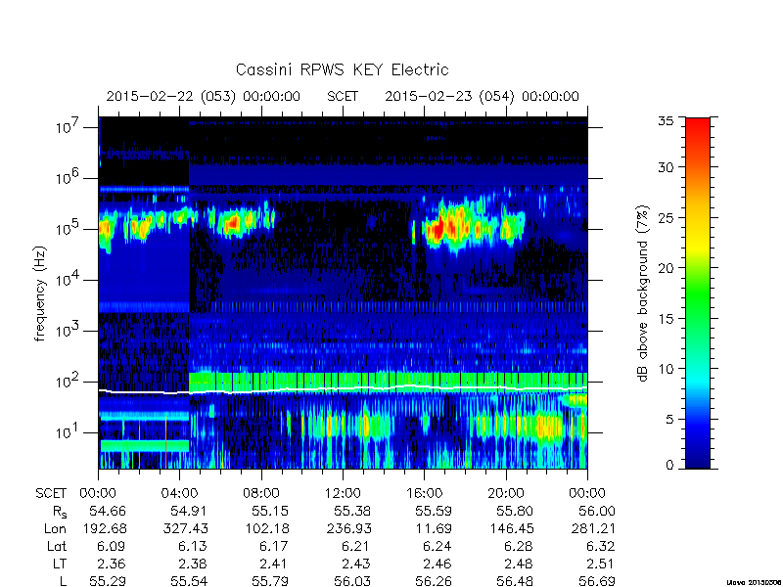Click the "20" colorbar tick label

667,267
